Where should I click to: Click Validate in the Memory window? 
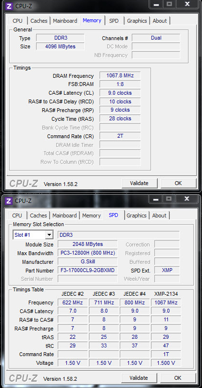point(139,183)
